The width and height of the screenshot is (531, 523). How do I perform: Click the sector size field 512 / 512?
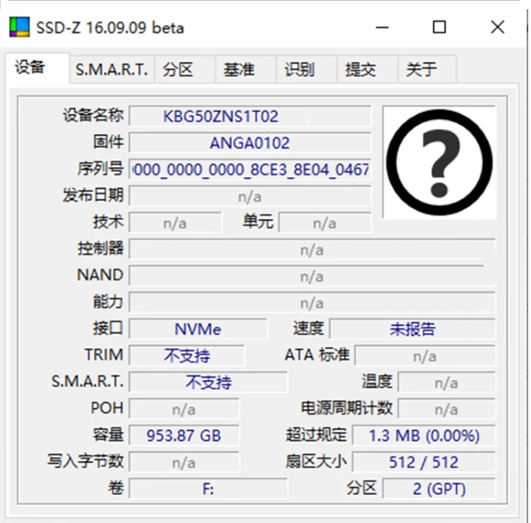click(423, 462)
